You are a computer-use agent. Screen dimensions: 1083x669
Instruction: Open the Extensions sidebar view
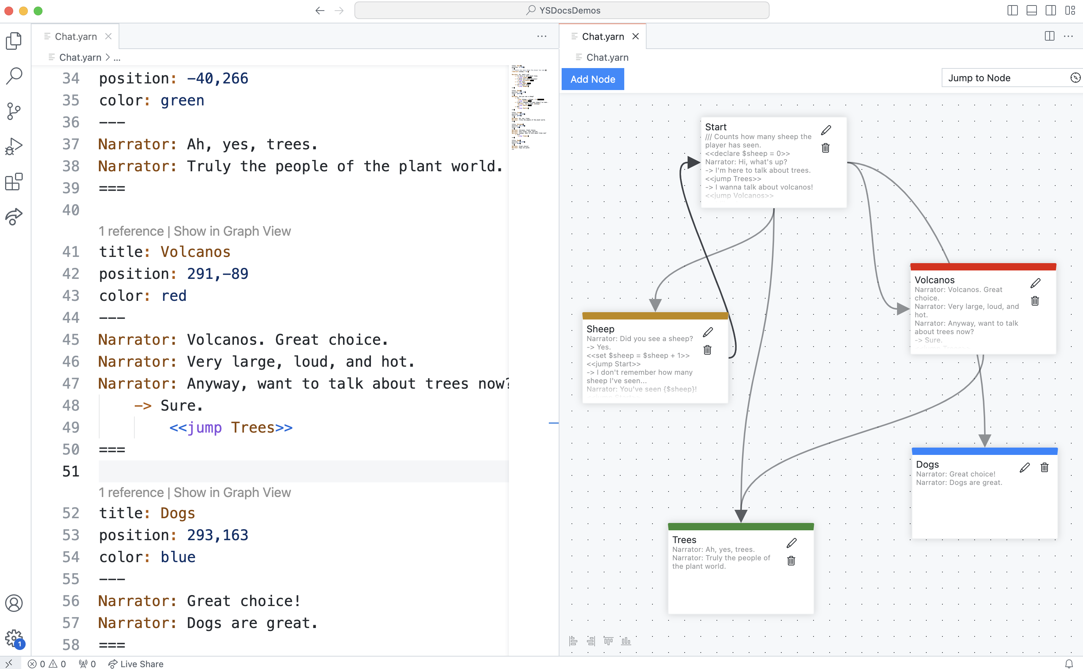tap(14, 182)
